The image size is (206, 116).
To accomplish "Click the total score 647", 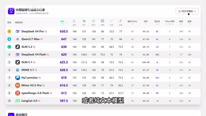I will click(x=64, y=39).
